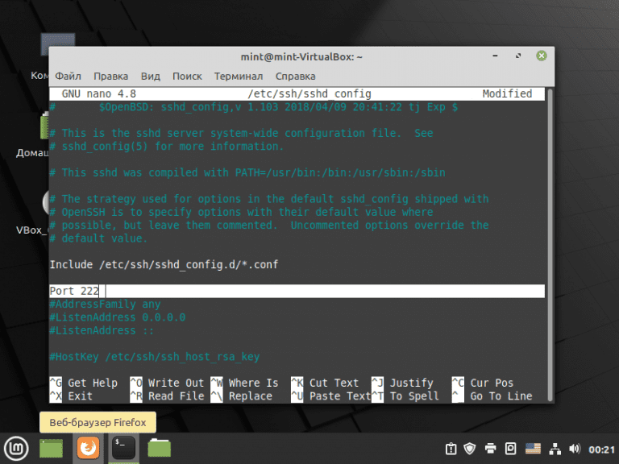Open the Справка menu
The image size is (619, 464).
[295, 77]
